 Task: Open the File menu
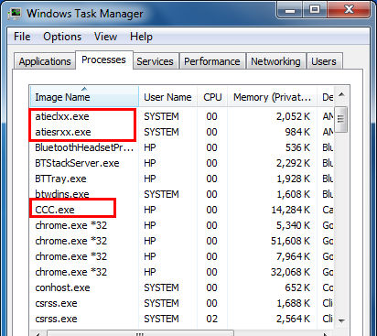[x=22, y=37]
